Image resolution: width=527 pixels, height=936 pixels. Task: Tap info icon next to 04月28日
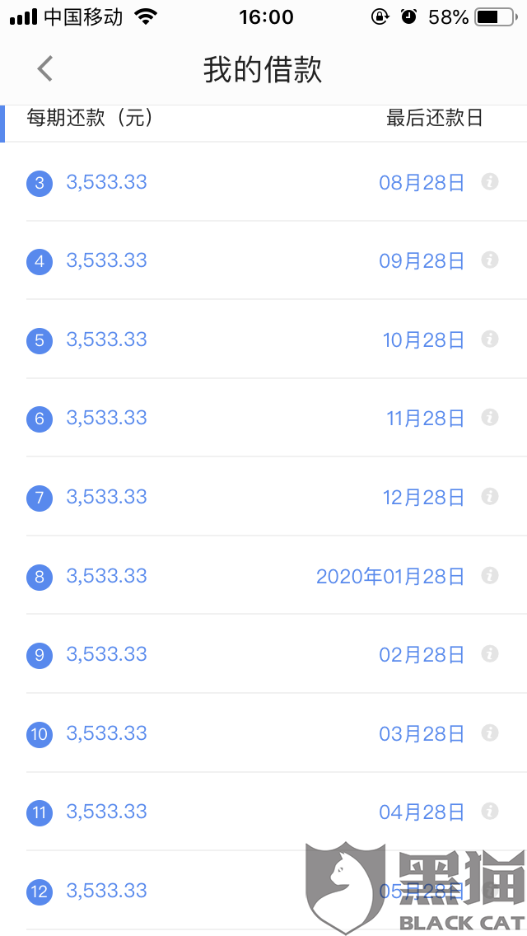pos(490,812)
